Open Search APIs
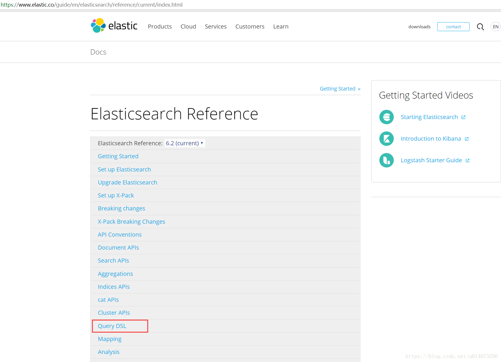 tap(113, 261)
